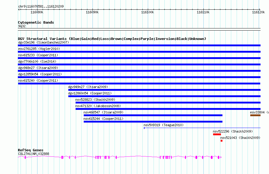Viewport: 269px width, 174px height.
Task: Open the nsv522296 (Shaikh2009) label
Action: pyautogui.click(x=233, y=131)
